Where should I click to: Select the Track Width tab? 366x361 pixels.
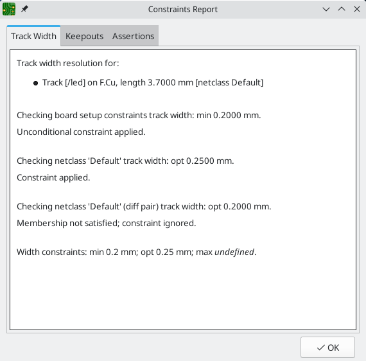tap(33, 36)
